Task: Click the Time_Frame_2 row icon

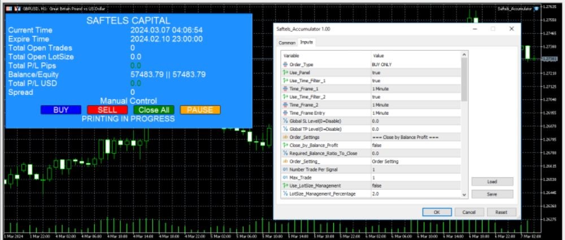Action: (285, 105)
